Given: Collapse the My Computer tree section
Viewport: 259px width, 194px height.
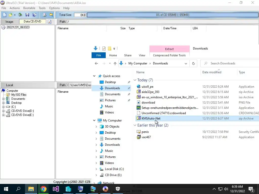Looking at the screenshot, I should [x=94, y=120].
